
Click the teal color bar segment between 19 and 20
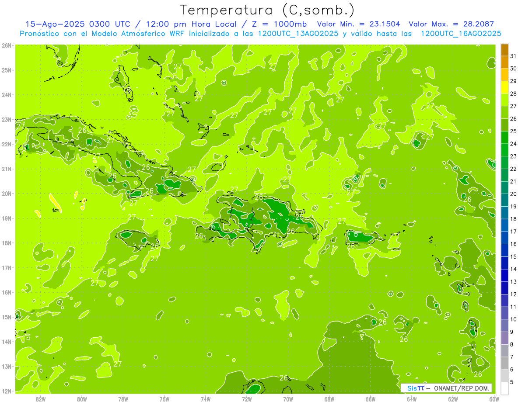[x=504, y=201]
